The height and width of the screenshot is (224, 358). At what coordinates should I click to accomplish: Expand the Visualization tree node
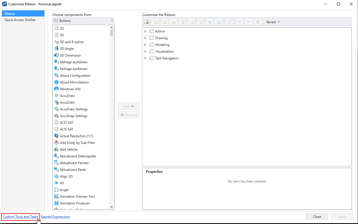coord(145,52)
